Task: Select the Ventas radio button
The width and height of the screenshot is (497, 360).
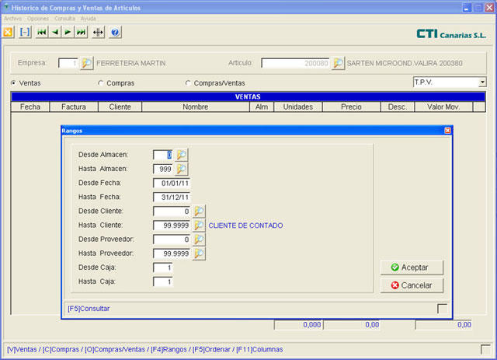Action: 14,82
